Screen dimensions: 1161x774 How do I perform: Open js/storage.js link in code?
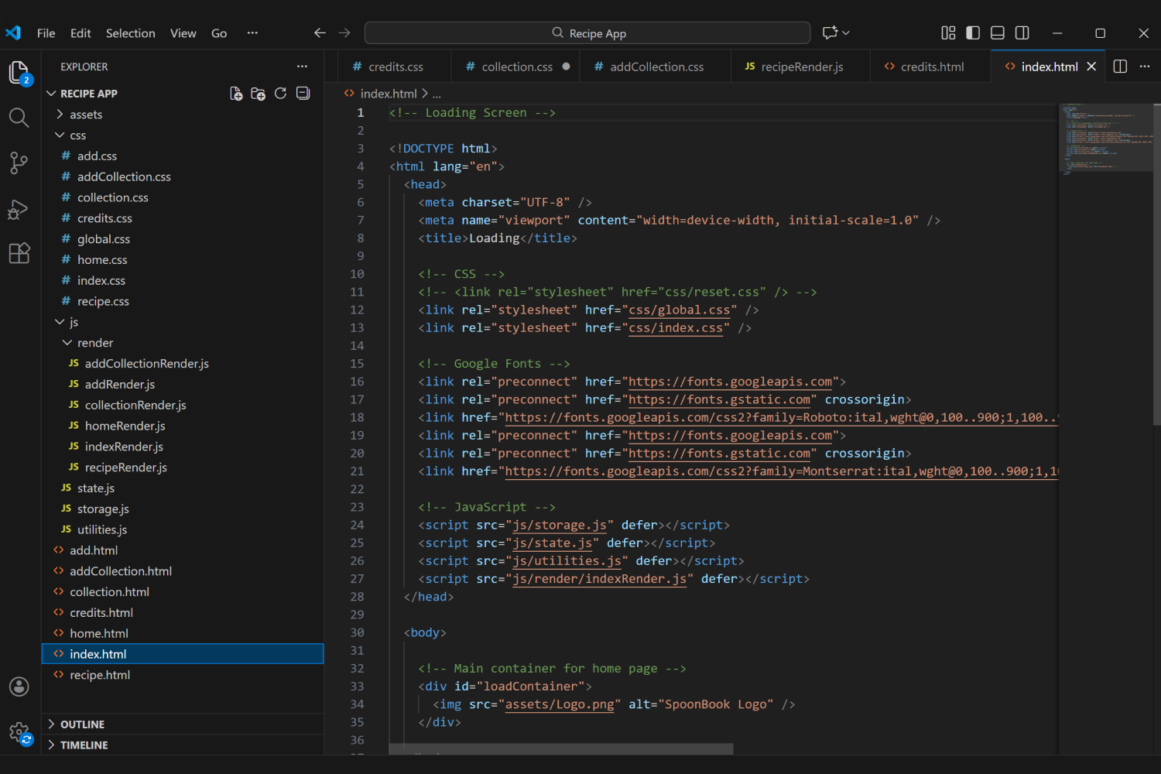tap(560, 525)
